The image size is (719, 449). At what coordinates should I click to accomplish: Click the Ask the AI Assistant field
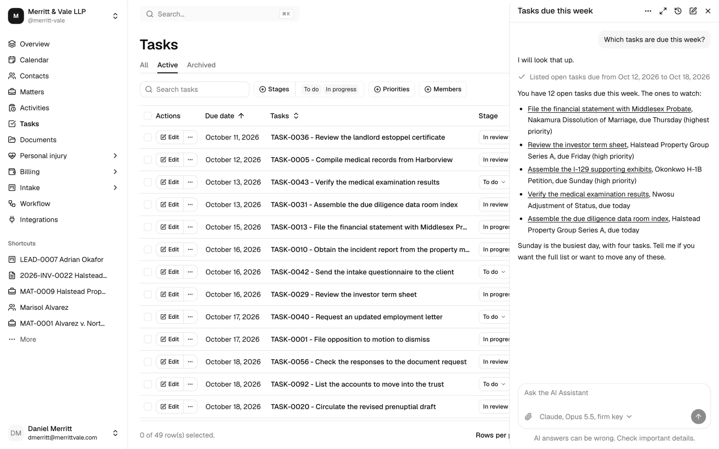coord(614,393)
